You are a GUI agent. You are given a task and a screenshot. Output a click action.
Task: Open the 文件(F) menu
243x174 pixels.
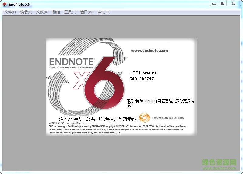tap(10, 12)
